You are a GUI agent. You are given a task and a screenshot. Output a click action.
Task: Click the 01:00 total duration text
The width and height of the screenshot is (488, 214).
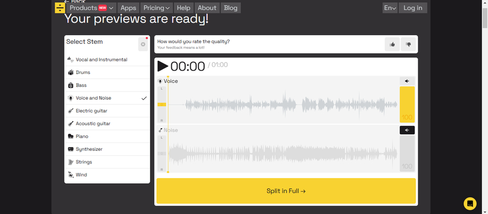tap(219, 65)
